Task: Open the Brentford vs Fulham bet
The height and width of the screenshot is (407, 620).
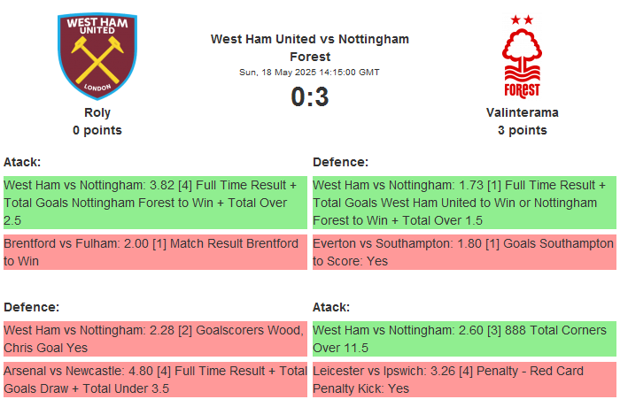Action: [154, 252]
